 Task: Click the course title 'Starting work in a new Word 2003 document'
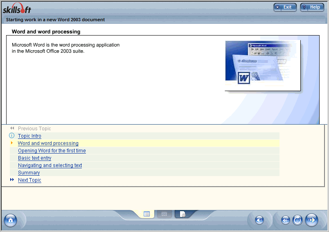coord(55,20)
